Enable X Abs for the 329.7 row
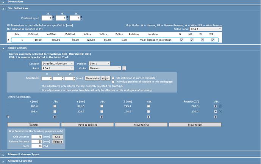The image size is (261, 164). 55,112
